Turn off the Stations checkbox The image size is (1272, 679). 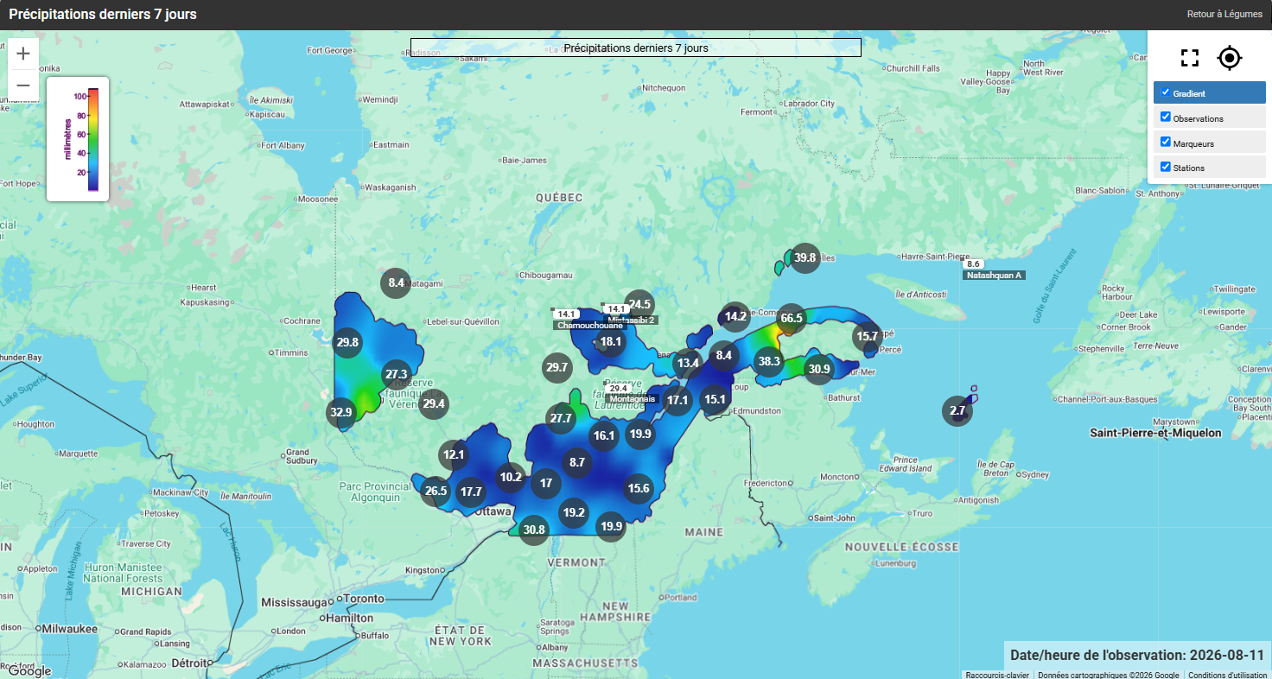[x=1166, y=167]
